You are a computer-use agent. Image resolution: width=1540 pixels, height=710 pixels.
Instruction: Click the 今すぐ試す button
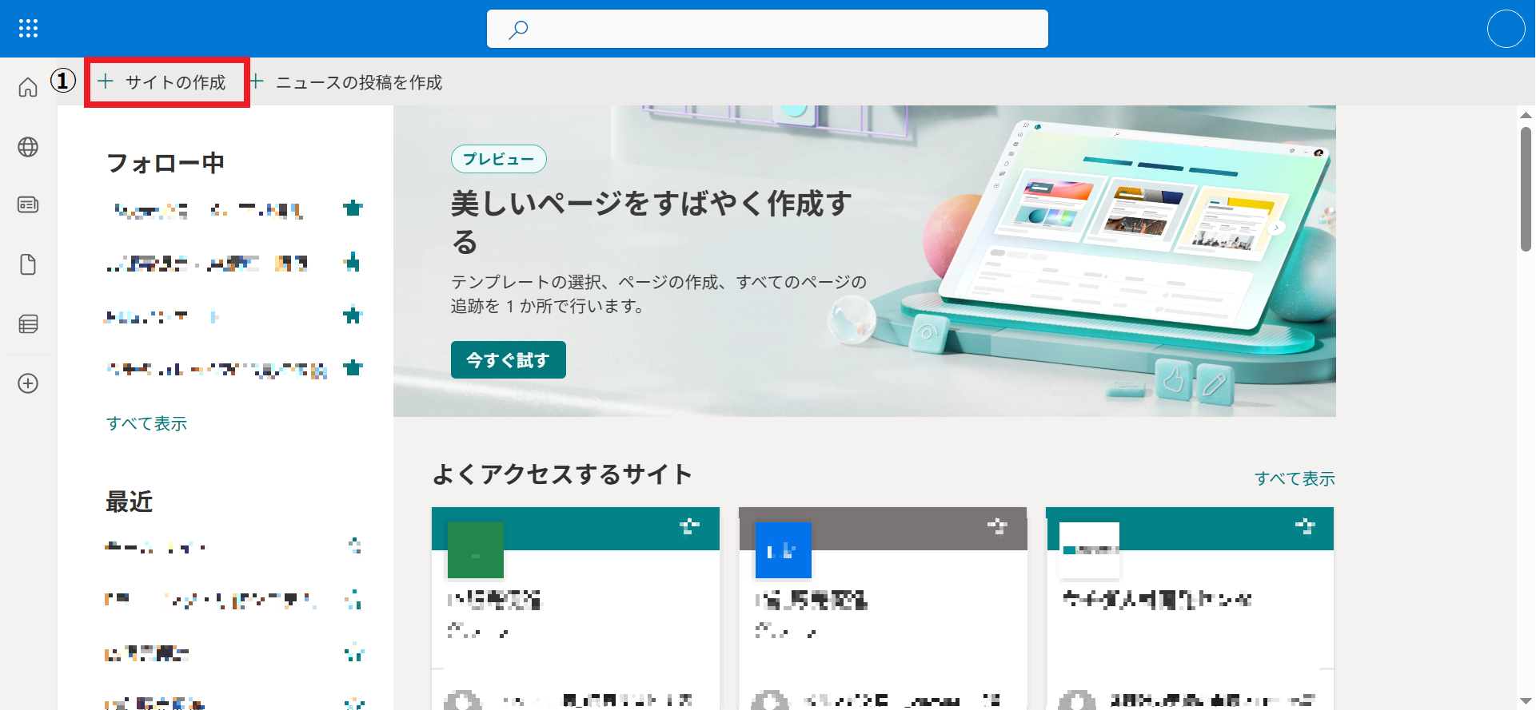pos(509,360)
